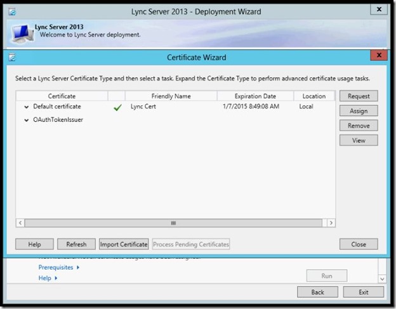Image resolution: width=396 pixels, height=309 pixels.
Task: Expand Prerequisites link in Deployment Wizard
Action: [x=58, y=267]
